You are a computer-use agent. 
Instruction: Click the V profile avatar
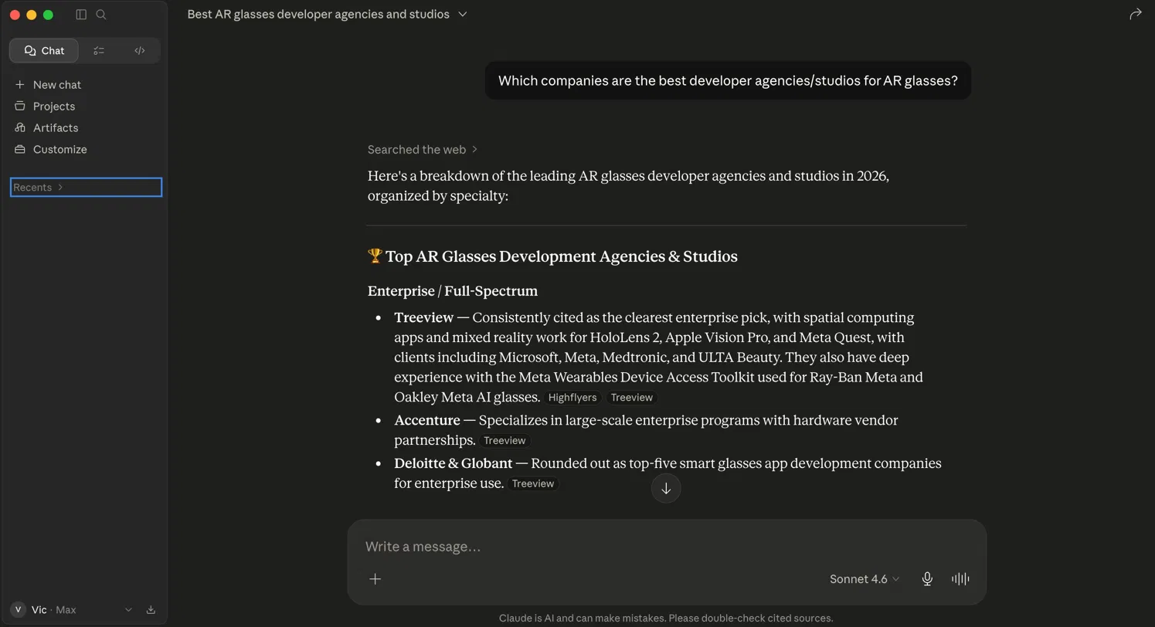click(19, 610)
